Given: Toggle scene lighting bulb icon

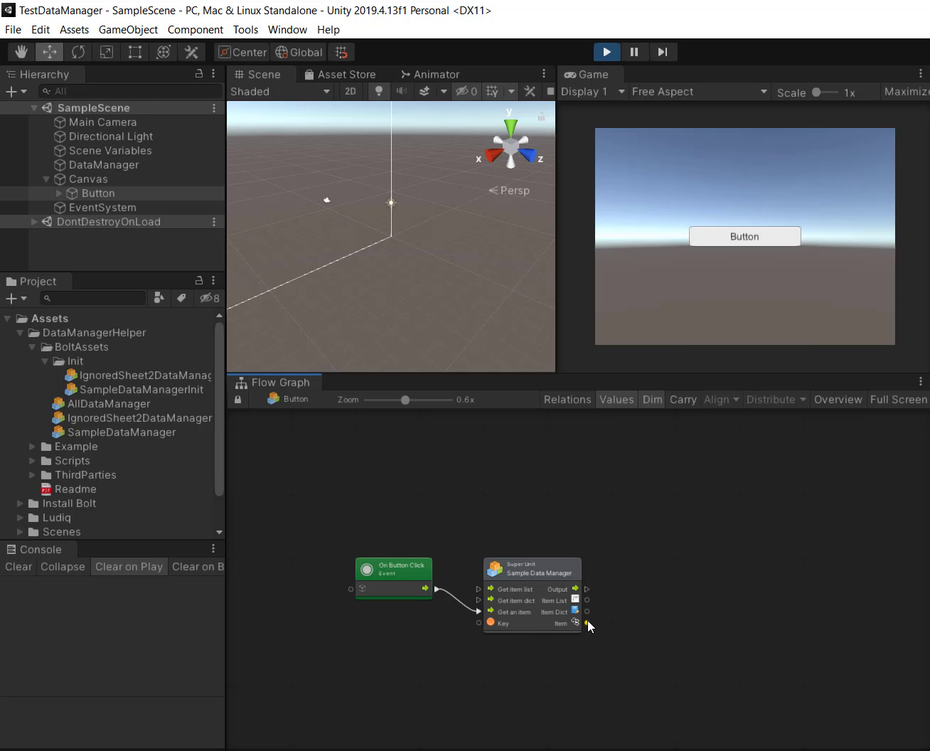Looking at the screenshot, I should [x=379, y=91].
